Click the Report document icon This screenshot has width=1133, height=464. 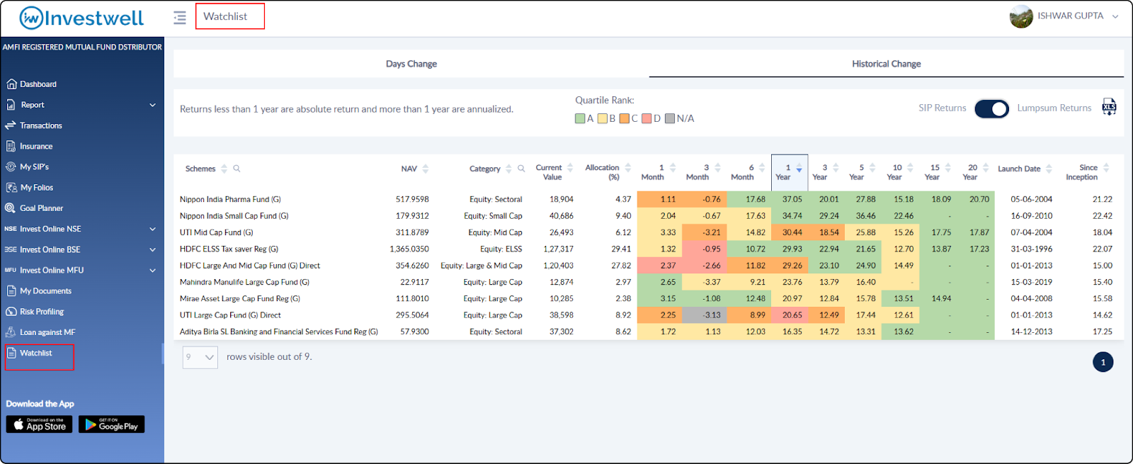[11, 105]
